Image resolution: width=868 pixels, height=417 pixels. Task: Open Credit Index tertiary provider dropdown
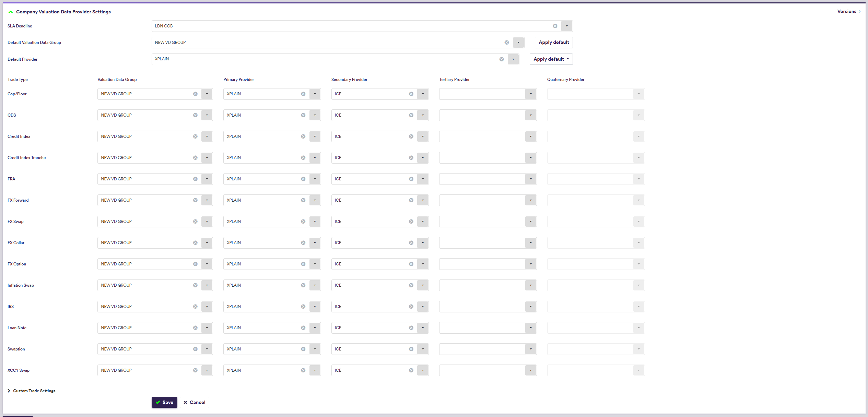pyautogui.click(x=530, y=136)
